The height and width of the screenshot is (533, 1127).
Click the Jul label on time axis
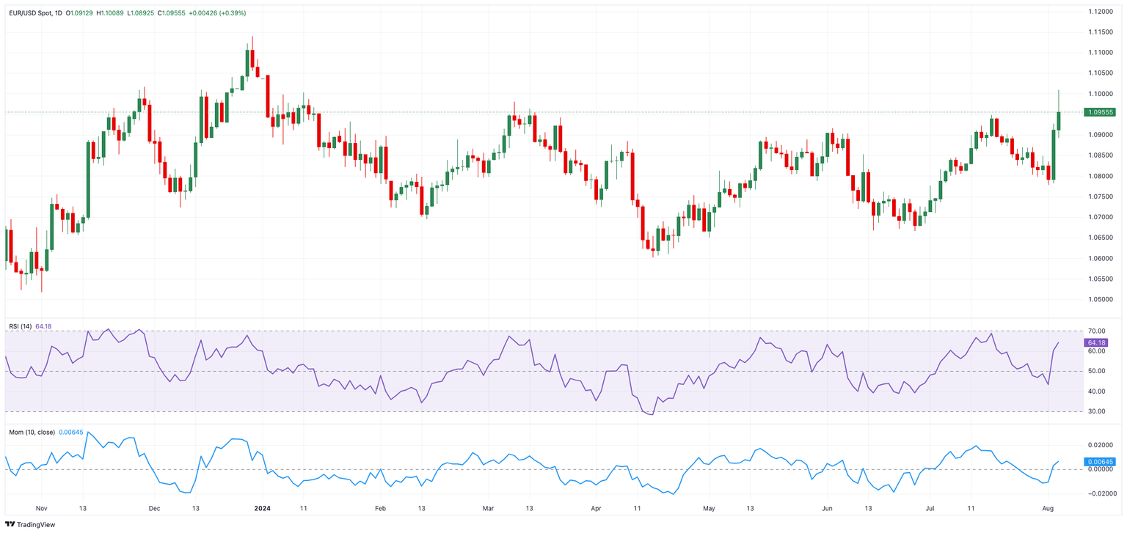929,507
